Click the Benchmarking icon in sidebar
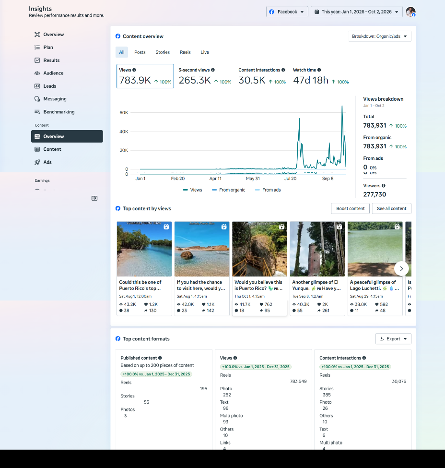Screen dimensions: 445x468 click(37, 112)
